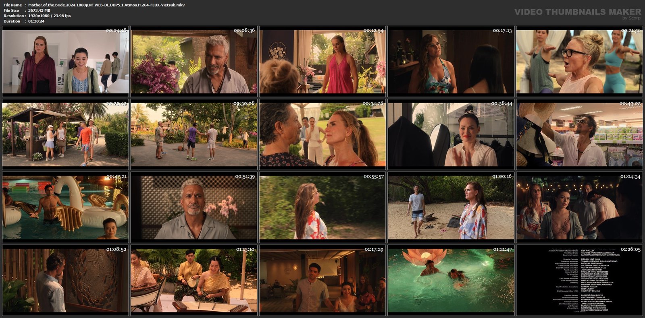645x318 pixels.
Task: Open the thumbnail at 00:34:26
Action: [322, 134]
